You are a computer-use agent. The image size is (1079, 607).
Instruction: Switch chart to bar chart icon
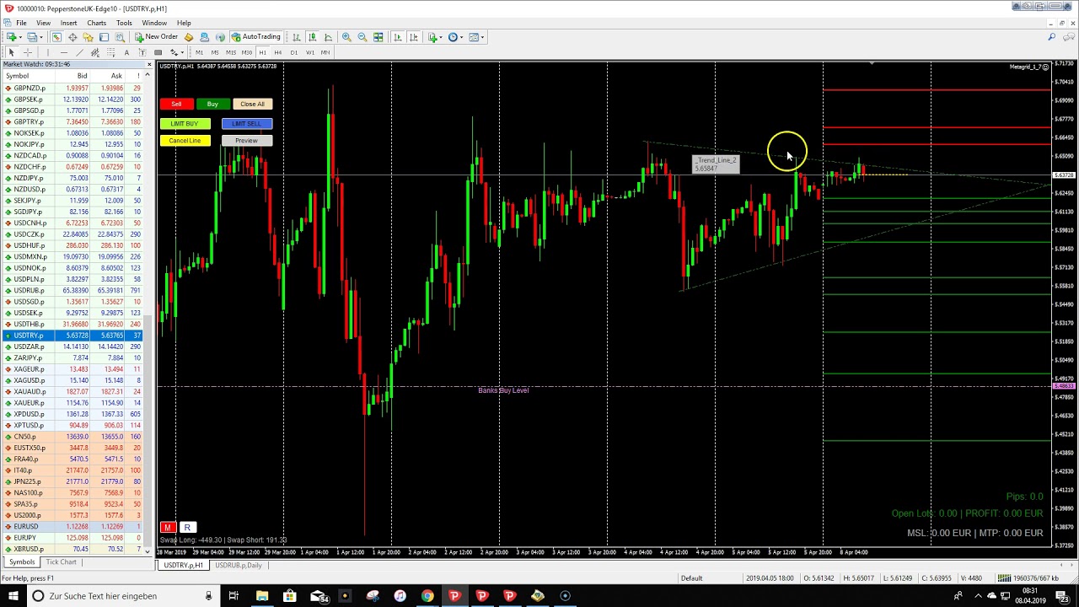(x=296, y=37)
